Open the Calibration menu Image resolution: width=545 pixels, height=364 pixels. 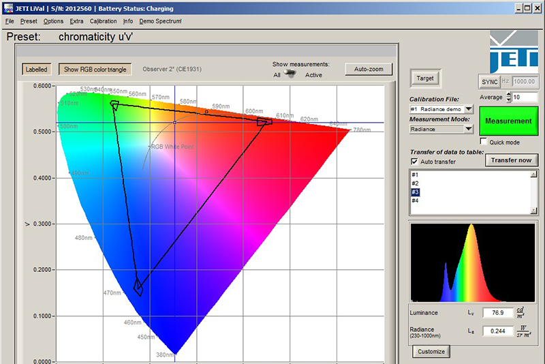click(x=104, y=21)
